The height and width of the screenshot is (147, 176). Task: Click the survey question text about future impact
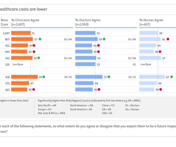pyautogui.click(x=88, y=129)
